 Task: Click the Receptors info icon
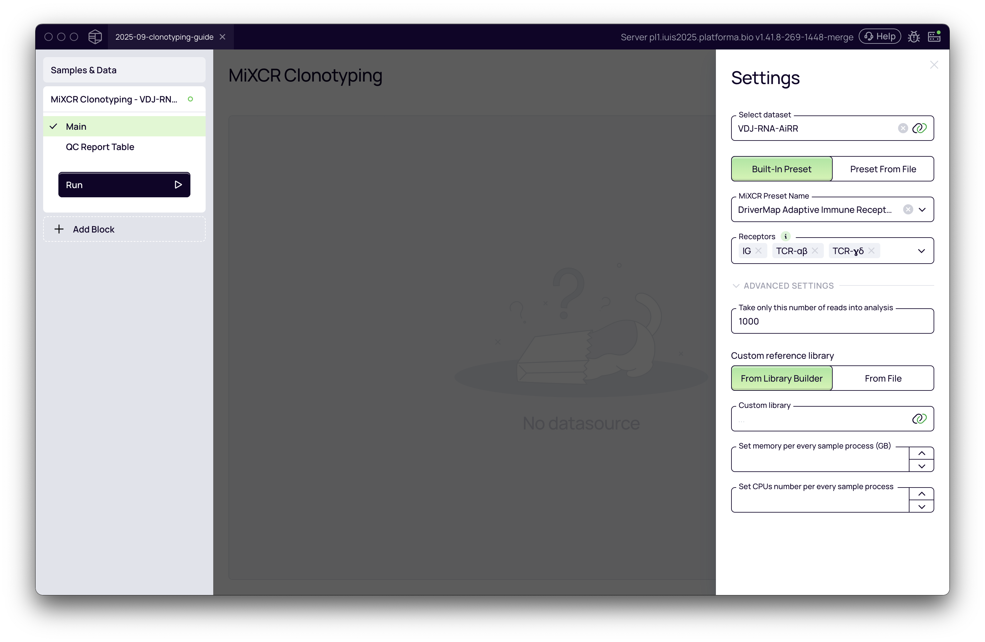tap(785, 236)
